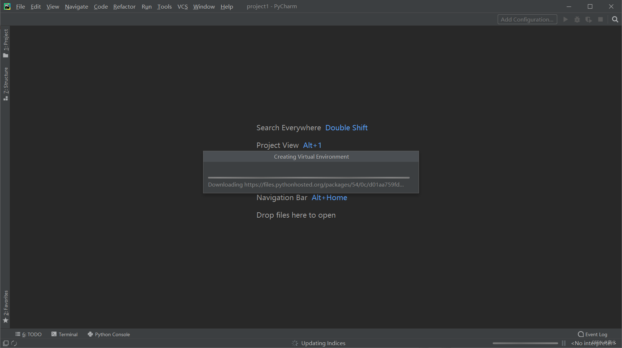Viewport: 622px width, 348px height.
Task: Click the Search Everywhere label
Action: [x=289, y=128]
